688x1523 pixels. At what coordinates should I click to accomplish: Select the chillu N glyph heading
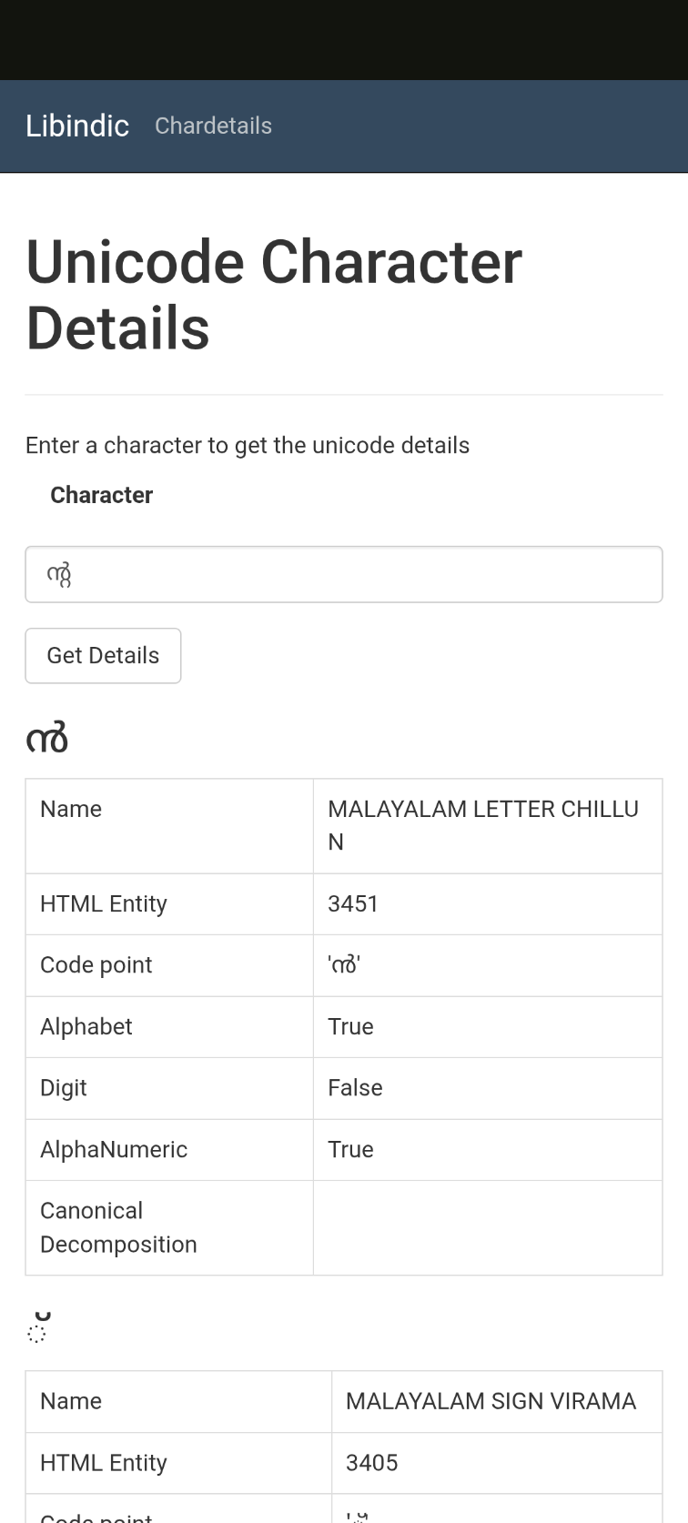47,739
